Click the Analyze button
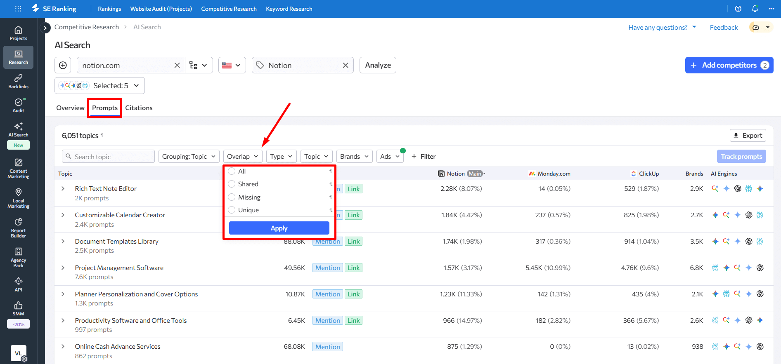The height and width of the screenshot is (364, 781). [x=378, y=65]
